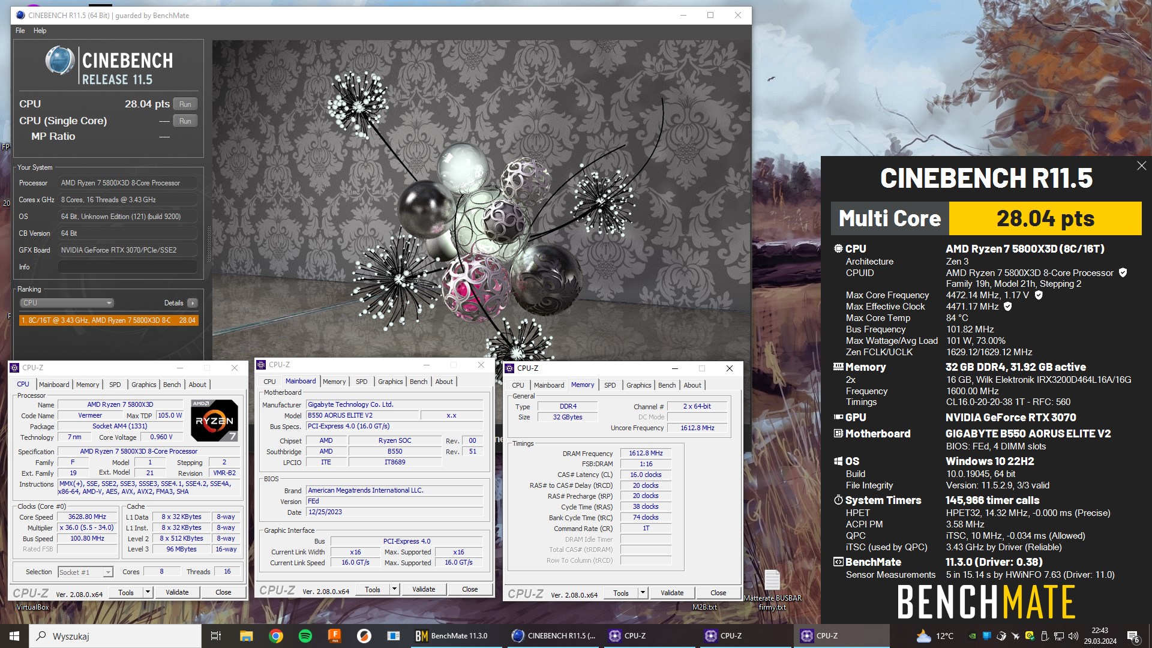
Task: Click the Ryzen 7 logo in CPU-Z
Action: 214,421
